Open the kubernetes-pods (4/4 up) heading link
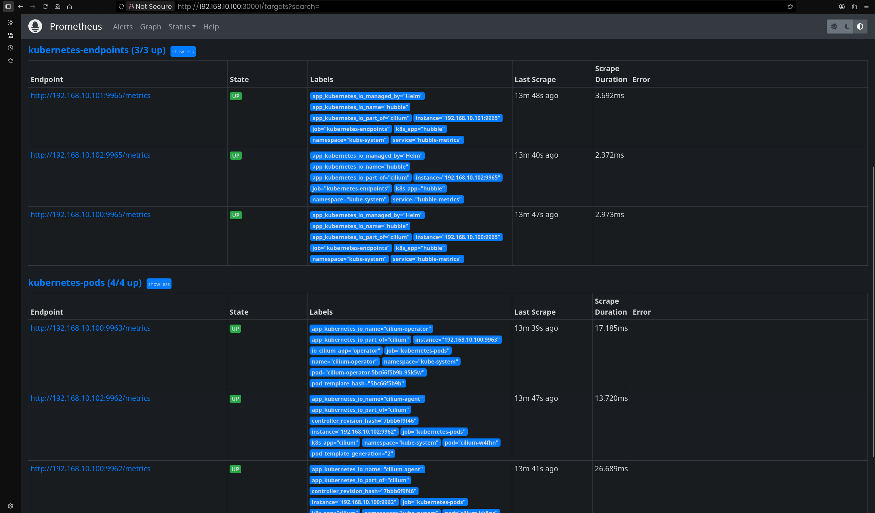Viewport: 875px width, 513px height. pos(85,282)
